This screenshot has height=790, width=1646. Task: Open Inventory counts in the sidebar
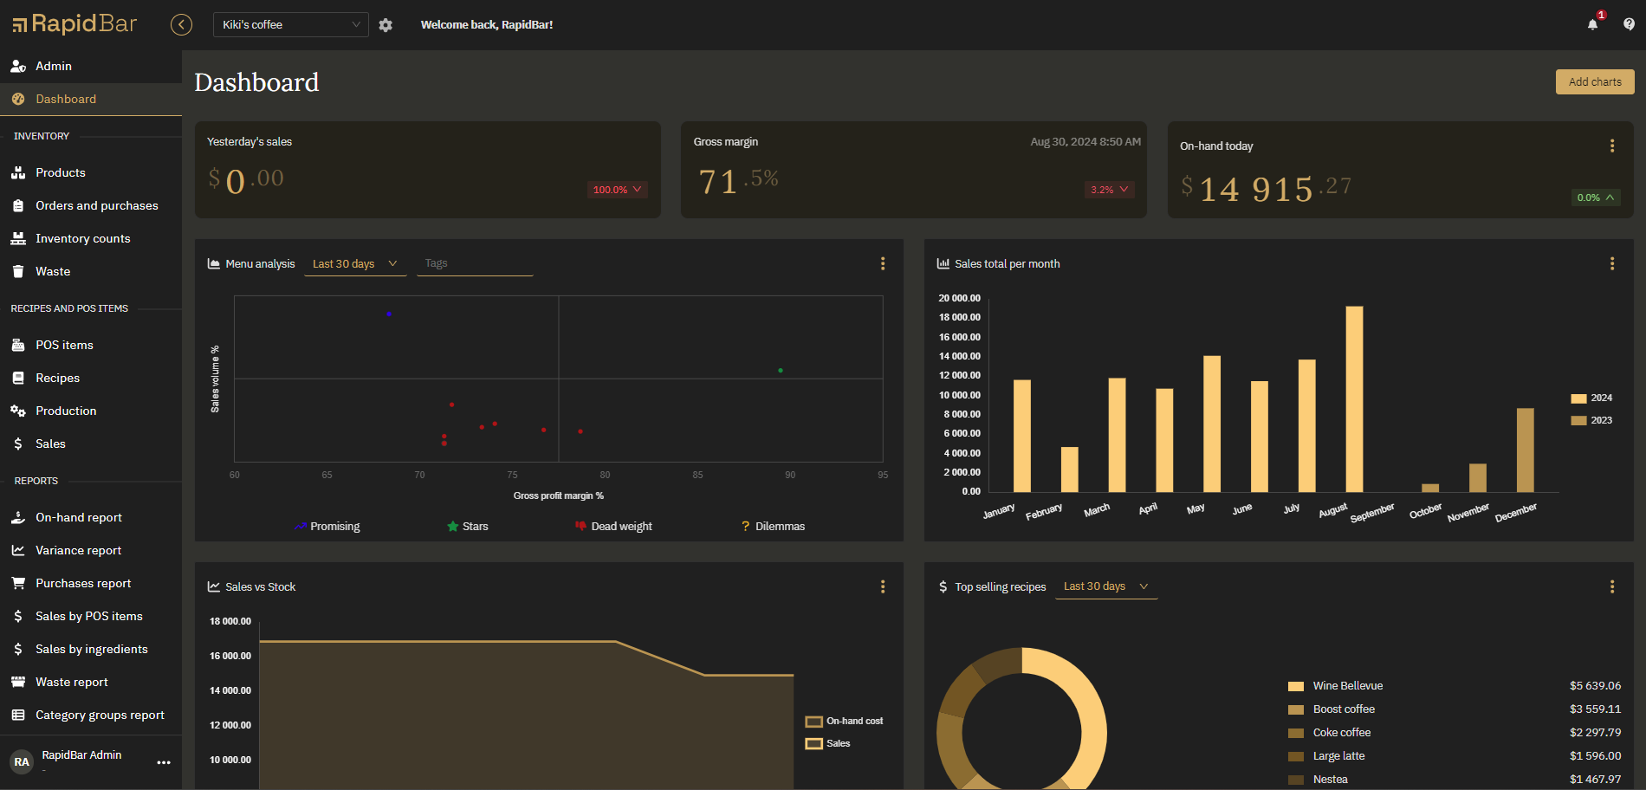pos(82,238)
